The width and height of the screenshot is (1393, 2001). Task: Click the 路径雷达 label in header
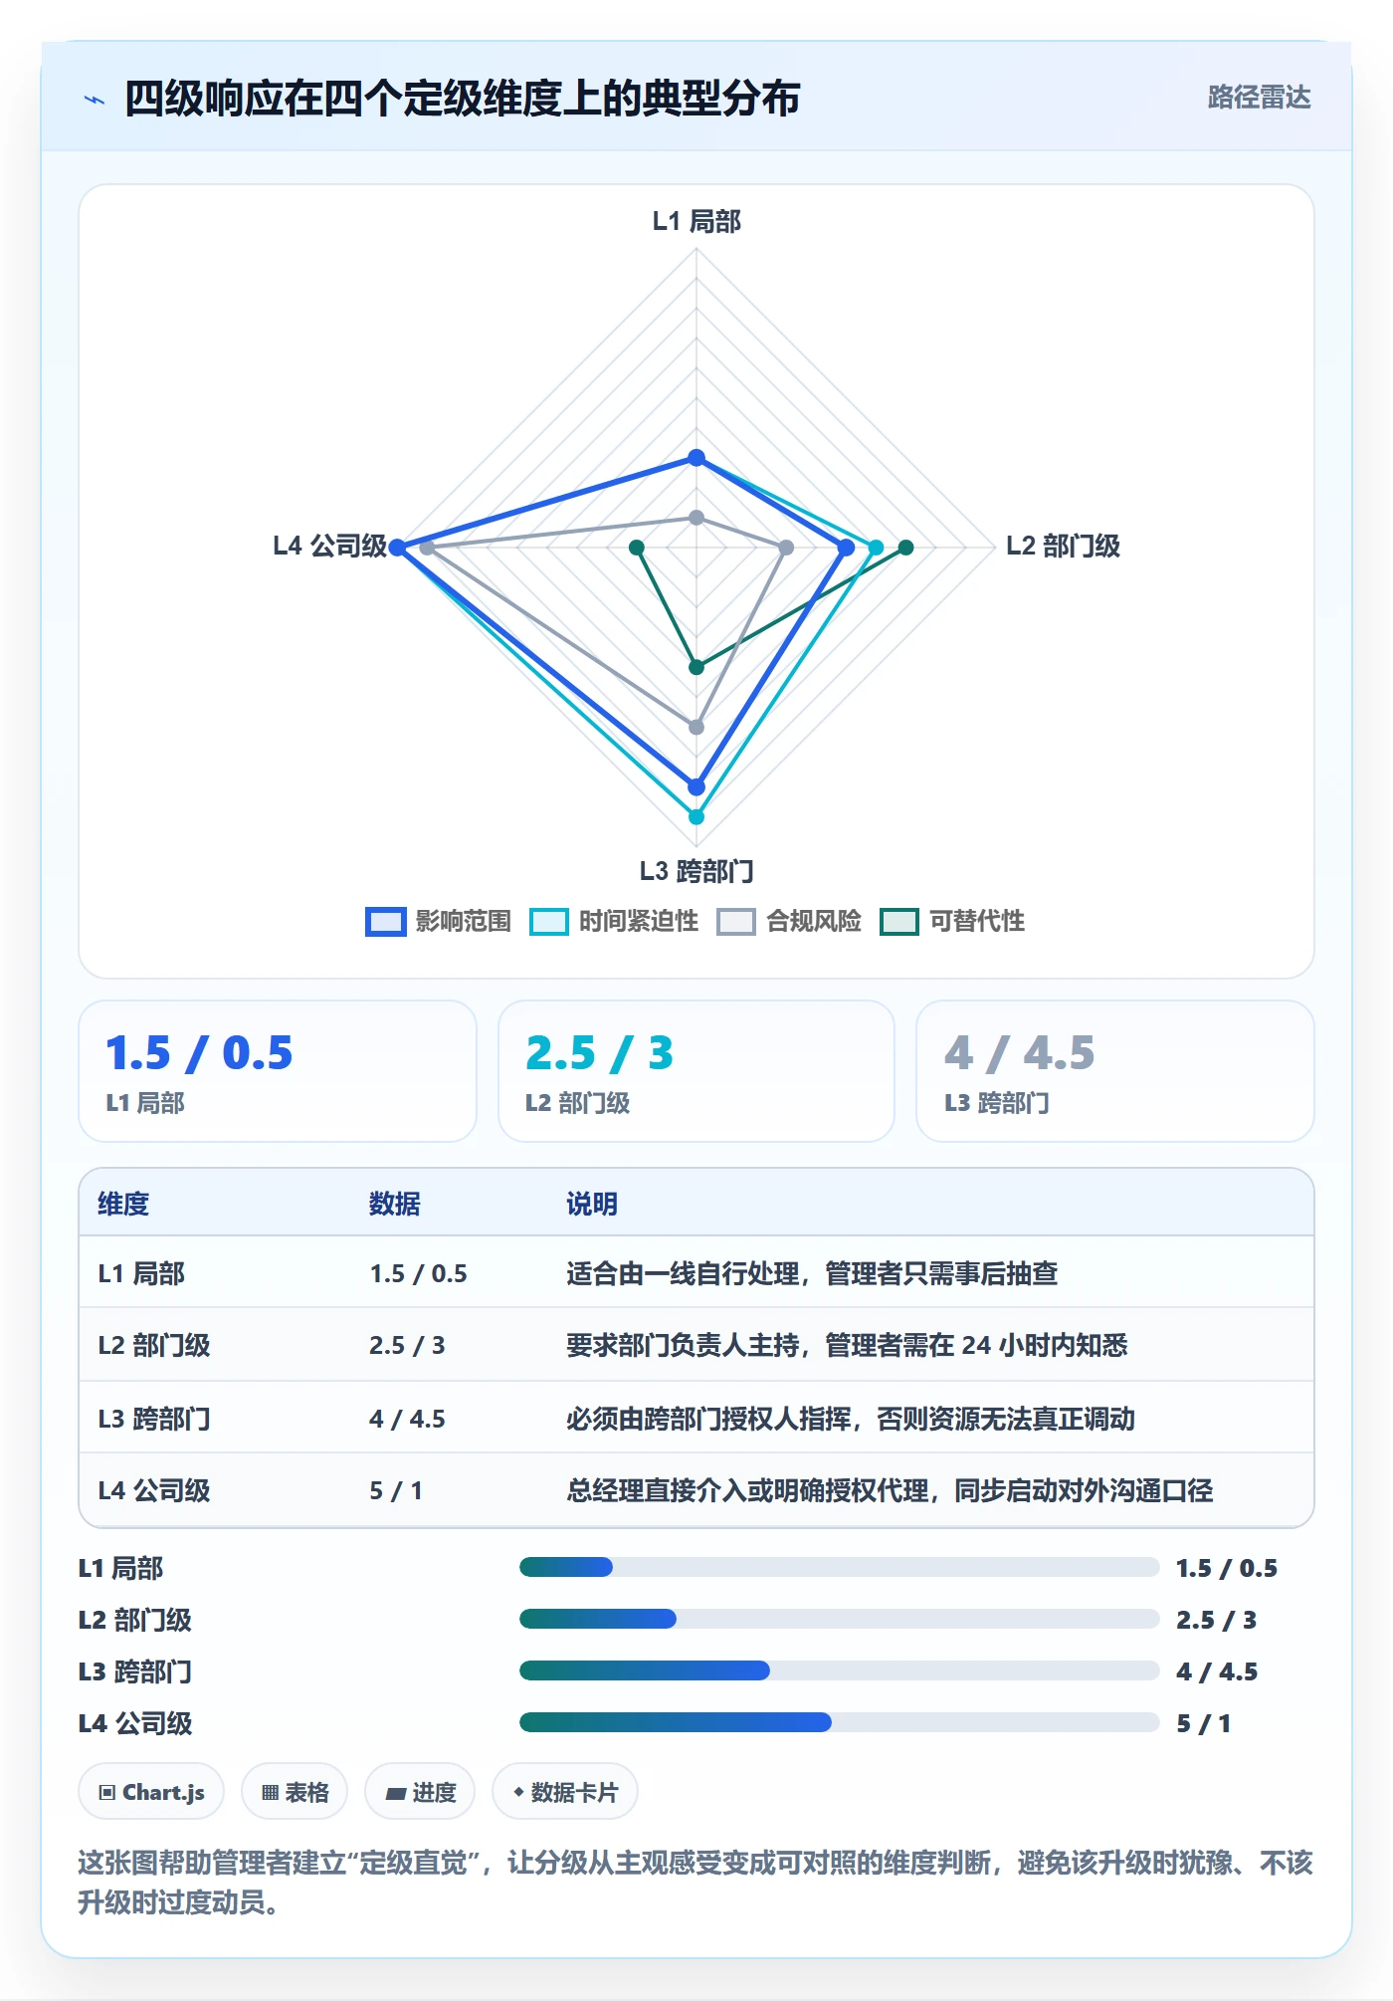[x=1259, y=98]
